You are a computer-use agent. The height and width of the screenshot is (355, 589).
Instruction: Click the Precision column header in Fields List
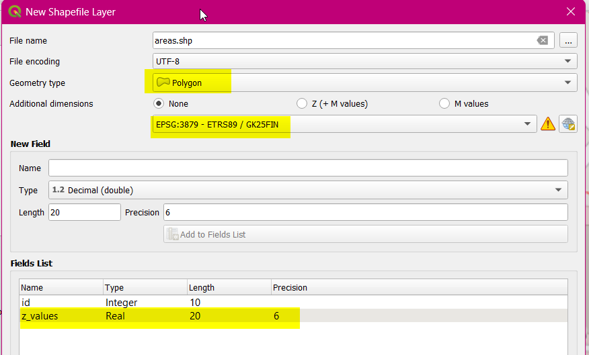[419, 287]
